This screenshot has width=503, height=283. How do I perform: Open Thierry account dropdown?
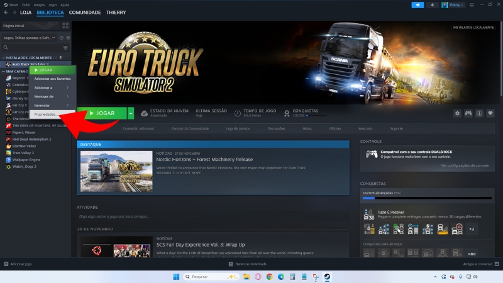pos(453,5)
